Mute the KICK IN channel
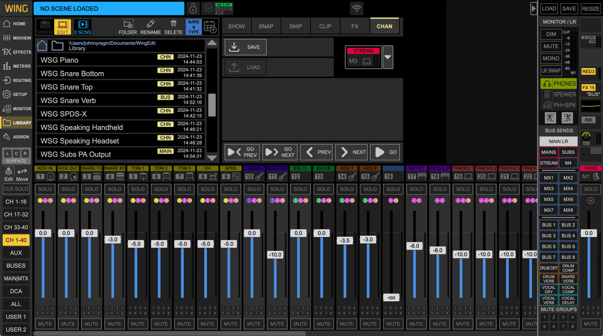This screenshot has height=336, width=603. (45, 324)
